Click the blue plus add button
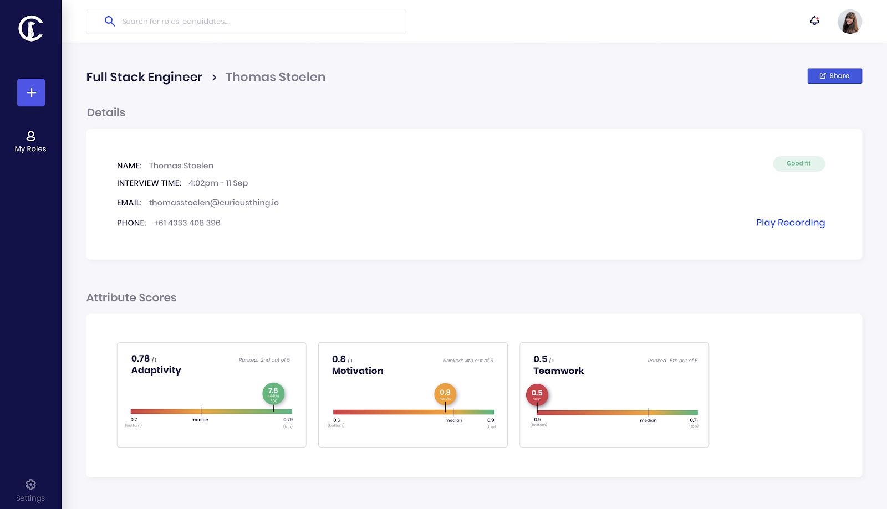 coord(31,92)
